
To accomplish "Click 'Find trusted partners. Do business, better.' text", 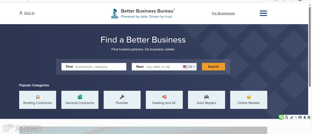I will [x=143, y=49].
